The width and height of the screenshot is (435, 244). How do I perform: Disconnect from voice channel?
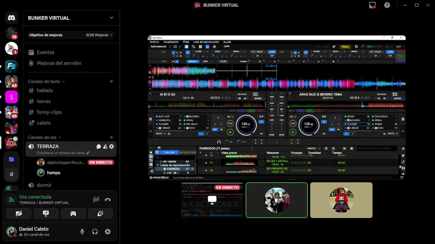[x=108, y=200]
